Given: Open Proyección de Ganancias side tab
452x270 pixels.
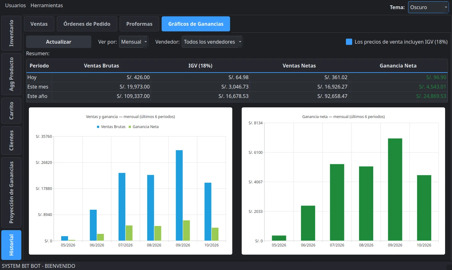Looking at the screenshot, I should point(11,192).
